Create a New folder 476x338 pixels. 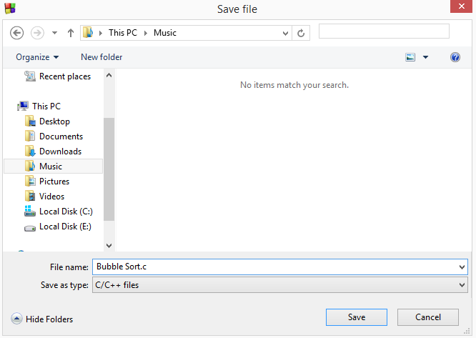coord(101,57)
